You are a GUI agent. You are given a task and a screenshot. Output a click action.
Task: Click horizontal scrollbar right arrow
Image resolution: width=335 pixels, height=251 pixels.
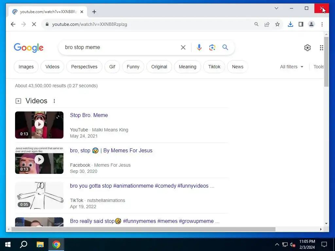(x=321, y=229)
